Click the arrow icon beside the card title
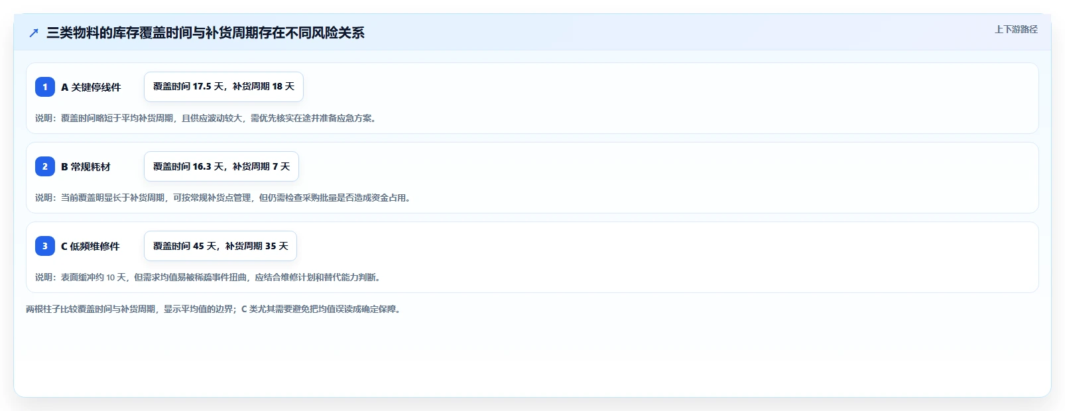Screen dimensions: 1065x411 [x=34, y=32]
